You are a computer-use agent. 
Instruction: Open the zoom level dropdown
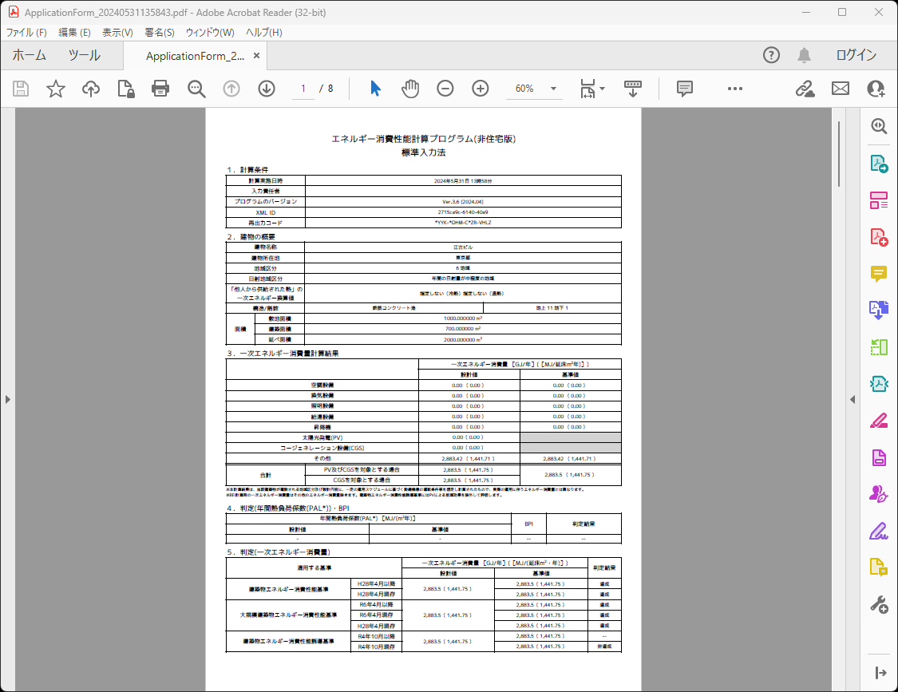[x=553, y=89]
